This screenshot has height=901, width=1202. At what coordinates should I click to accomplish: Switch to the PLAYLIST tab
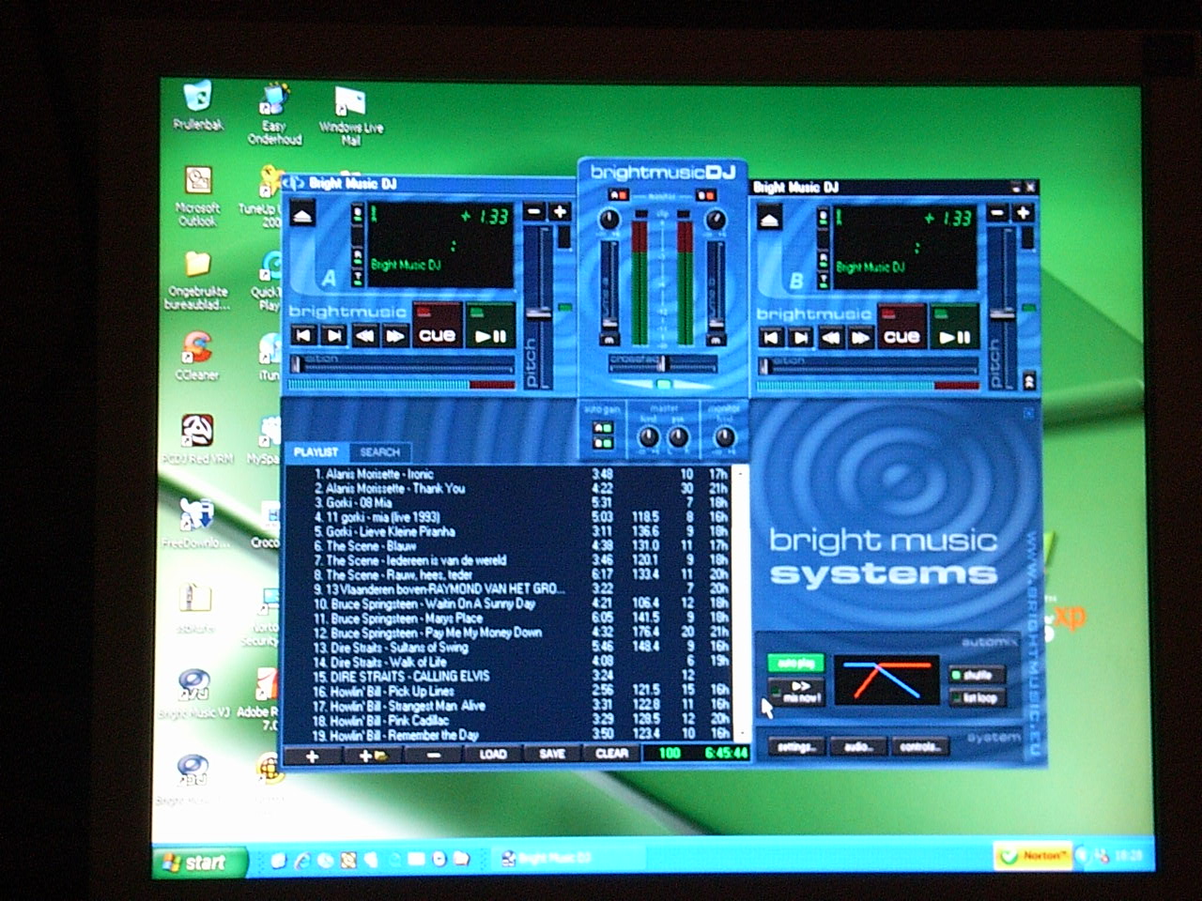[316, 452]
